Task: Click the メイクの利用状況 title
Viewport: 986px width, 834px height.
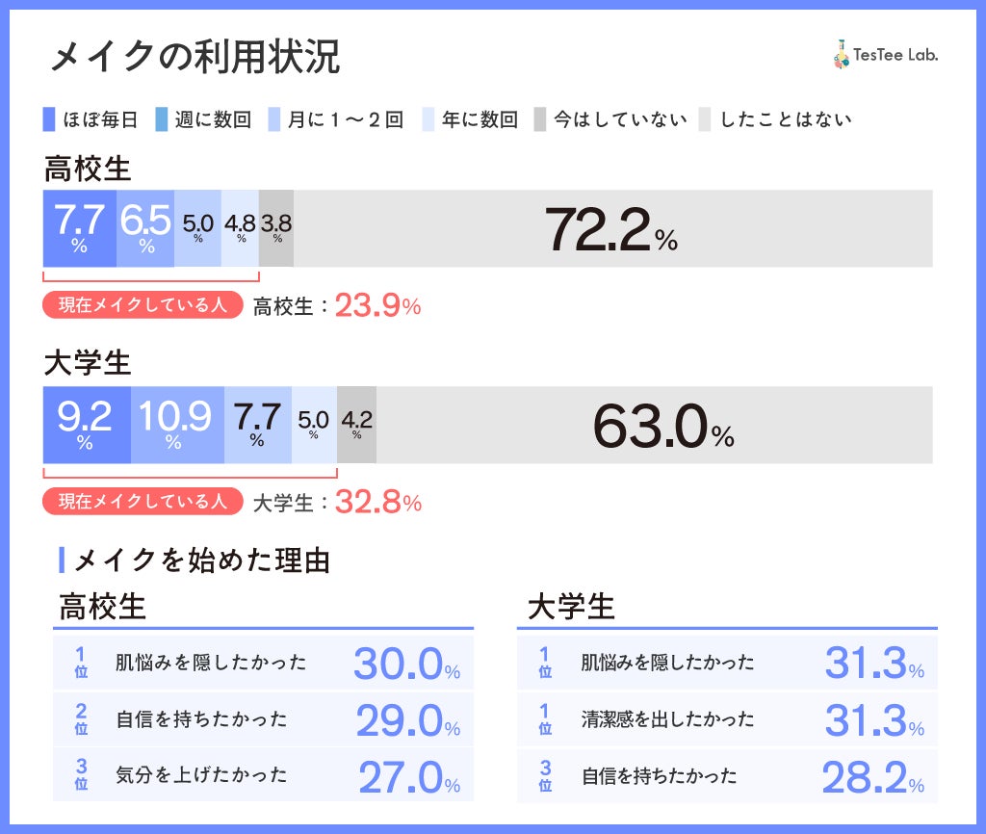Action: click(195, 58)
